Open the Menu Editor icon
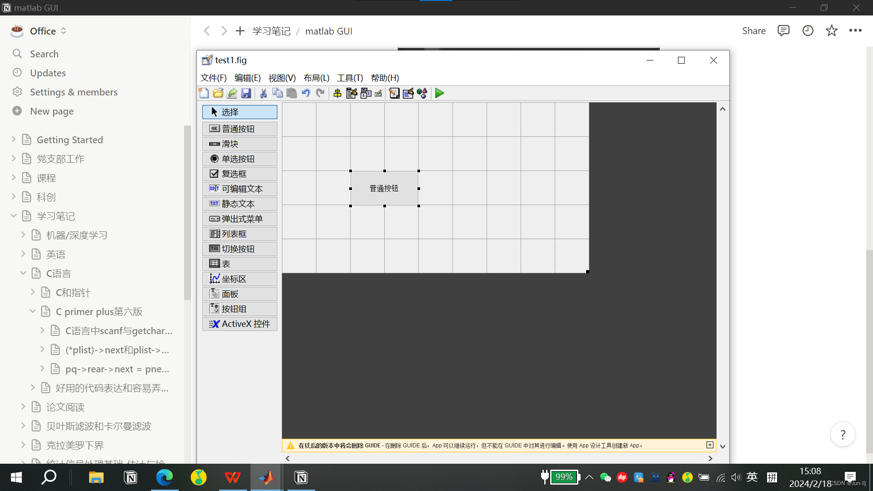Image resolution: width=873 pixels, height=491 pixels. 351,93
